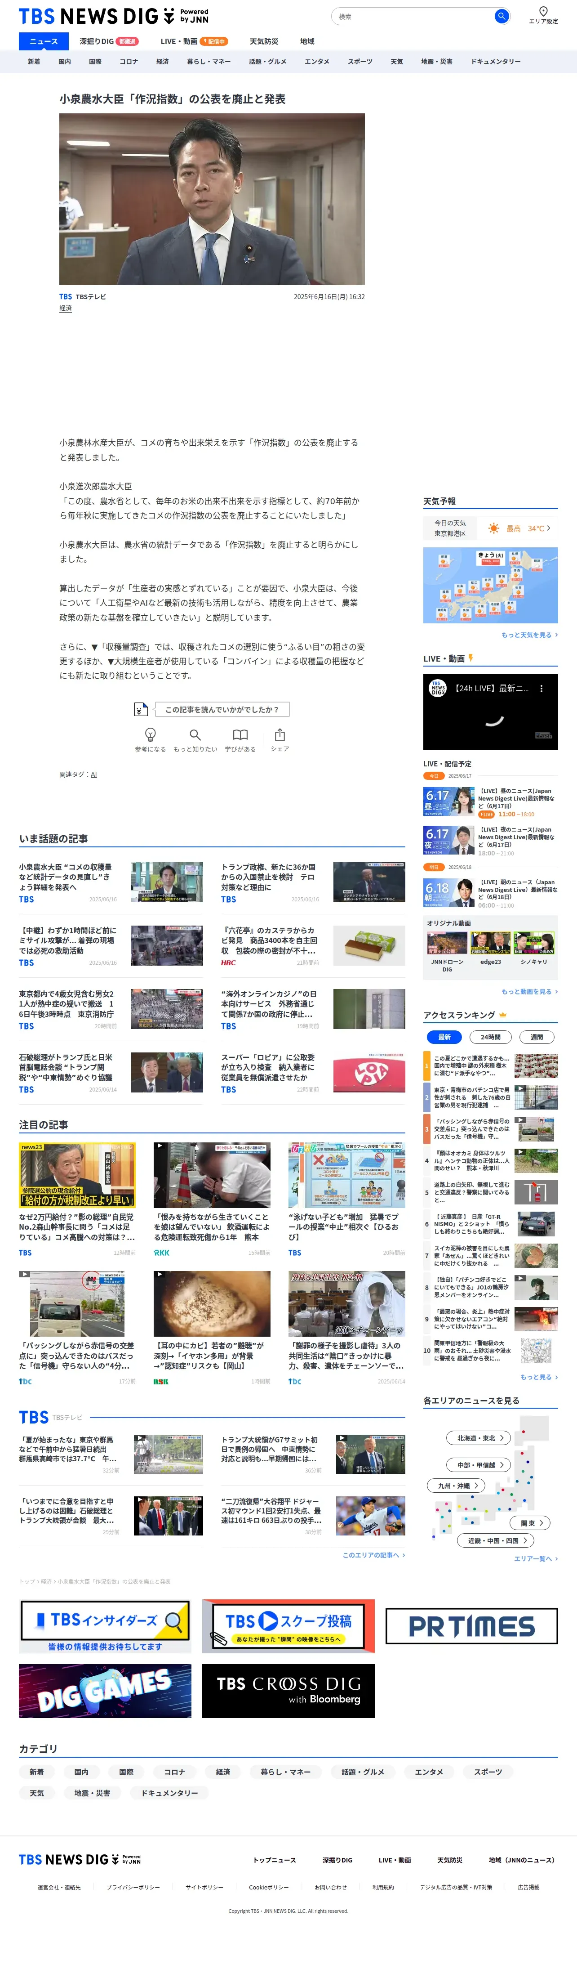The image size is (577, 1974).
Task: Open エリア設定 location pin icon
Action: click(x=543, y=12)
